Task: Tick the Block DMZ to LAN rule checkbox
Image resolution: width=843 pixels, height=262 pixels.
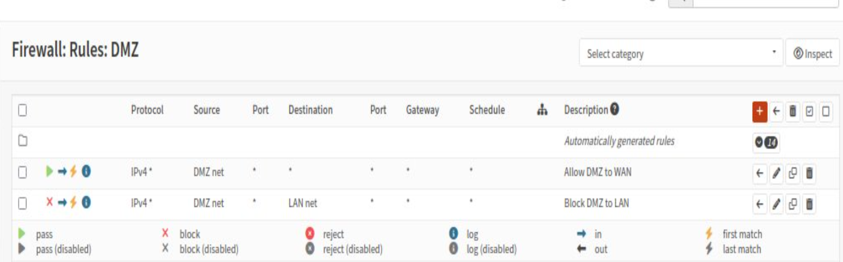Action: pos(22,203)
